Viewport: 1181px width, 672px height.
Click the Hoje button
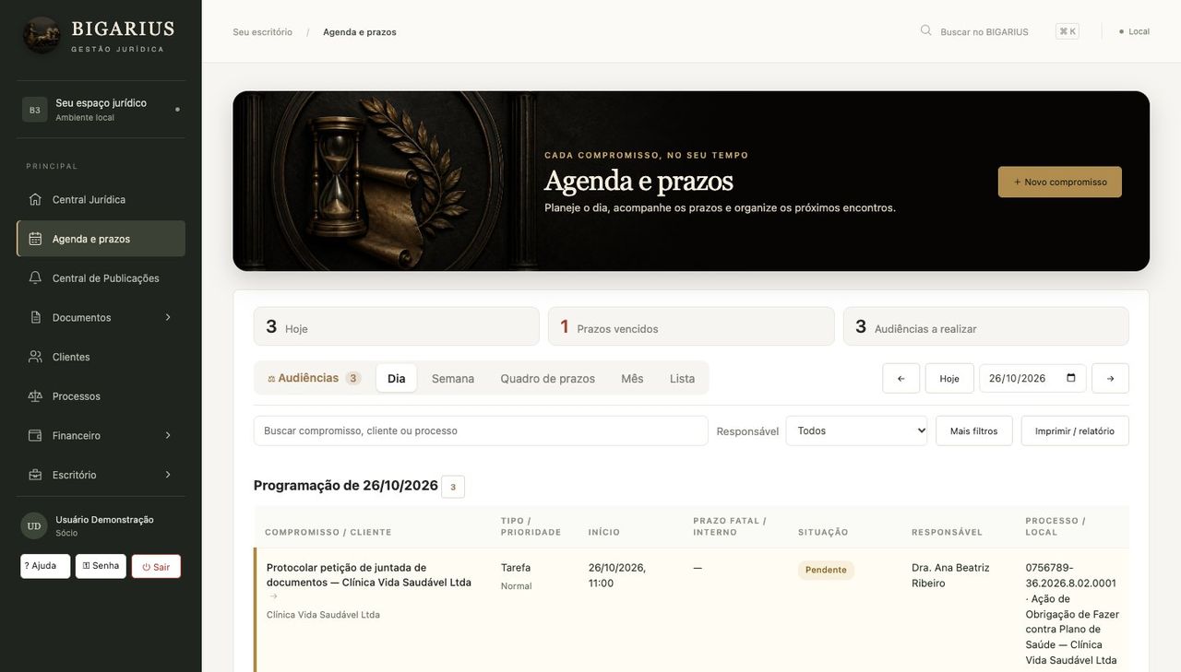(949, 378)
